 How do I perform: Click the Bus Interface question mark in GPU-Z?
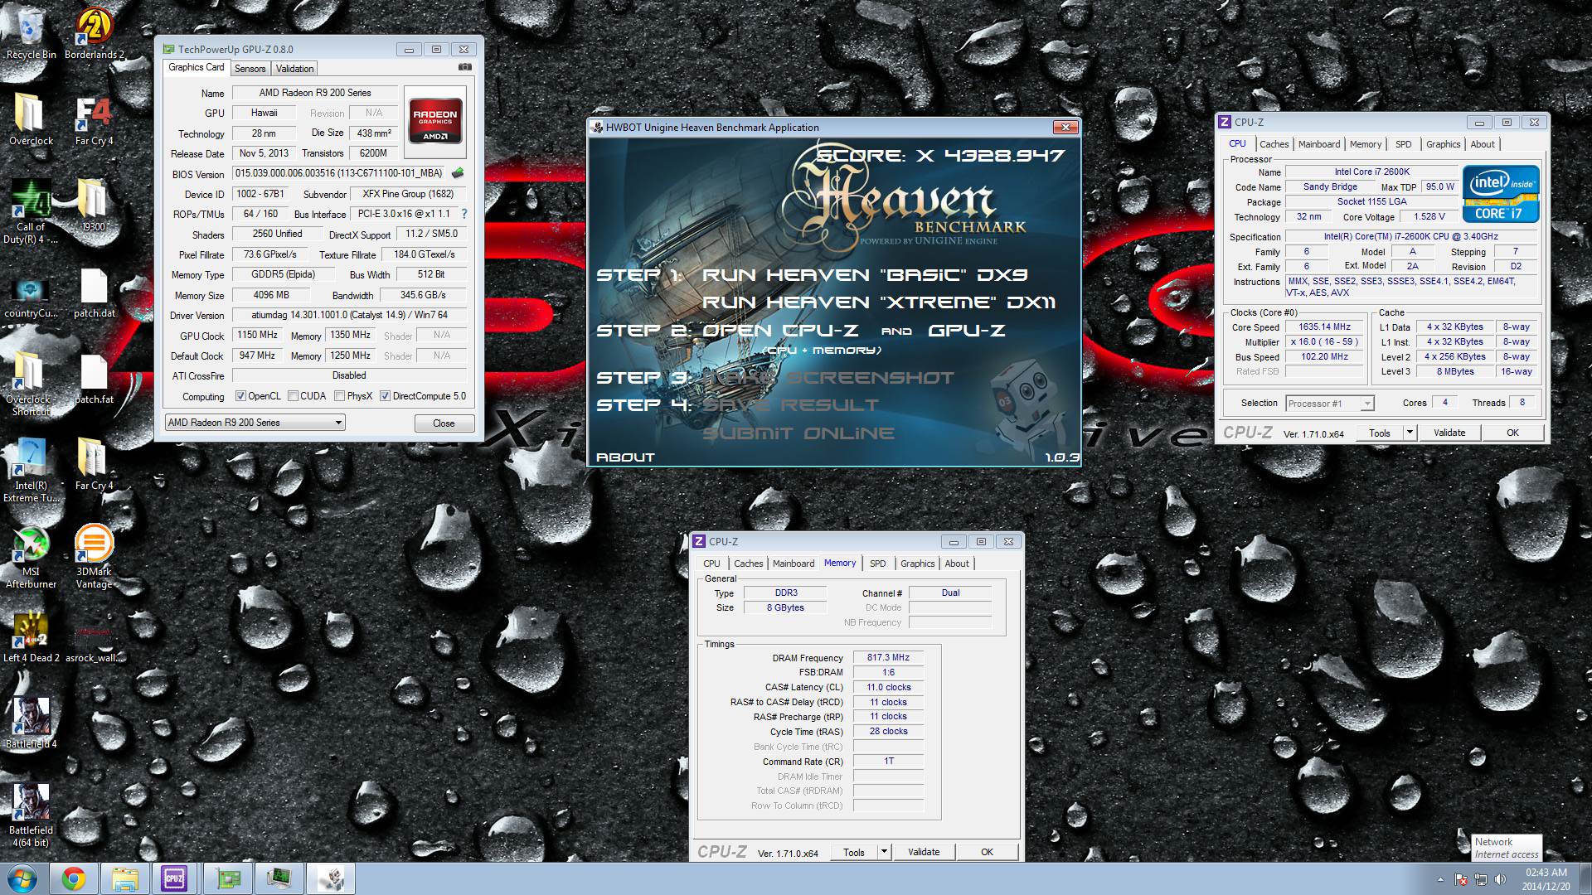click(x=464, y=214)
